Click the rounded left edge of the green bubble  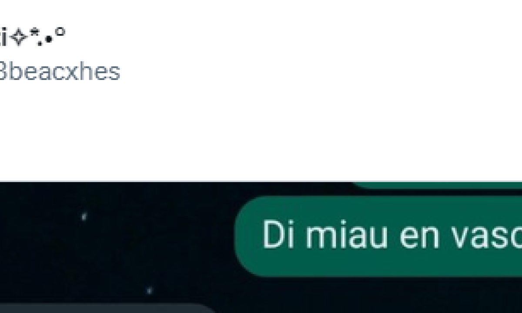click(x=244, y=236)
